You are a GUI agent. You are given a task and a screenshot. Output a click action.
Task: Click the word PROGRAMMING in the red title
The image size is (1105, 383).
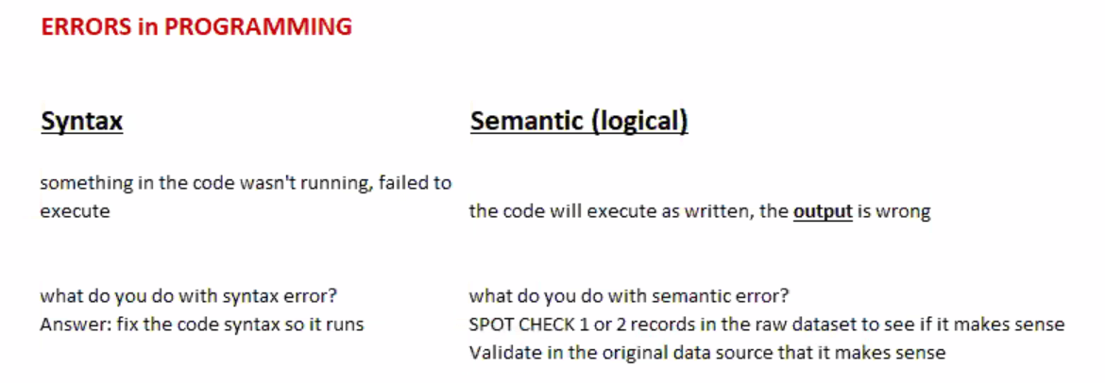(258, 26)
